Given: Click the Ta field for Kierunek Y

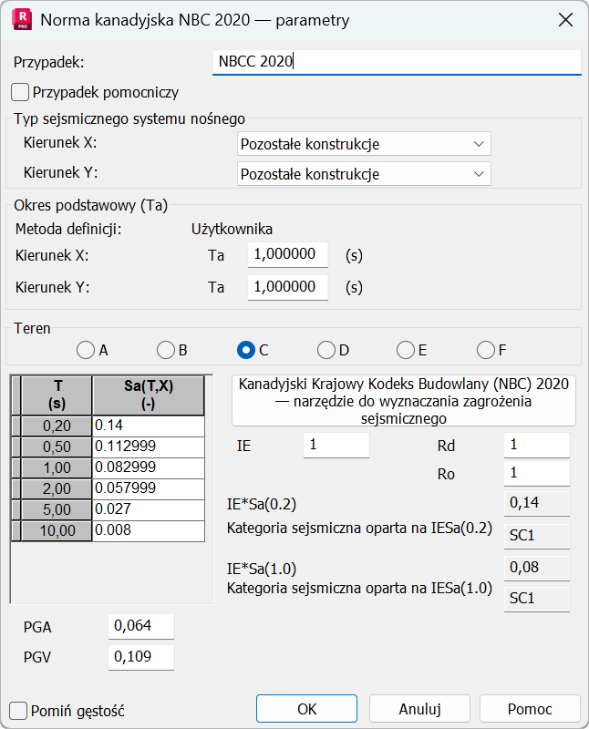Looking at the screenshot, I should pyautogui.click(x=288, y=287).
